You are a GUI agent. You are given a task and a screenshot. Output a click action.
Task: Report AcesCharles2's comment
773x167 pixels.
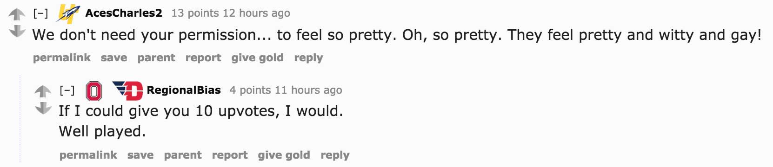pos(203,58)
